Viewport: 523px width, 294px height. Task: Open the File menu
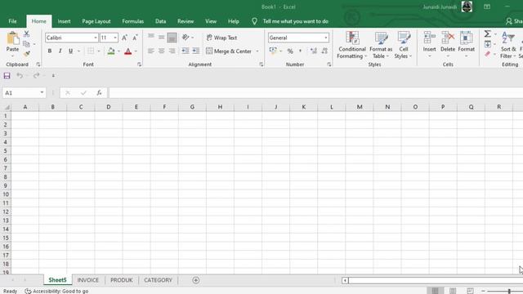pos(13,21)
